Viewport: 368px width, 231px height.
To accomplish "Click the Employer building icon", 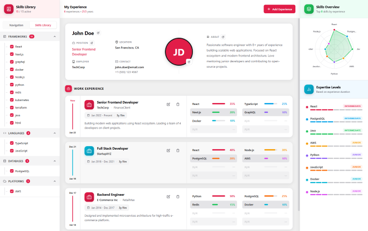I will click(74, 61).
